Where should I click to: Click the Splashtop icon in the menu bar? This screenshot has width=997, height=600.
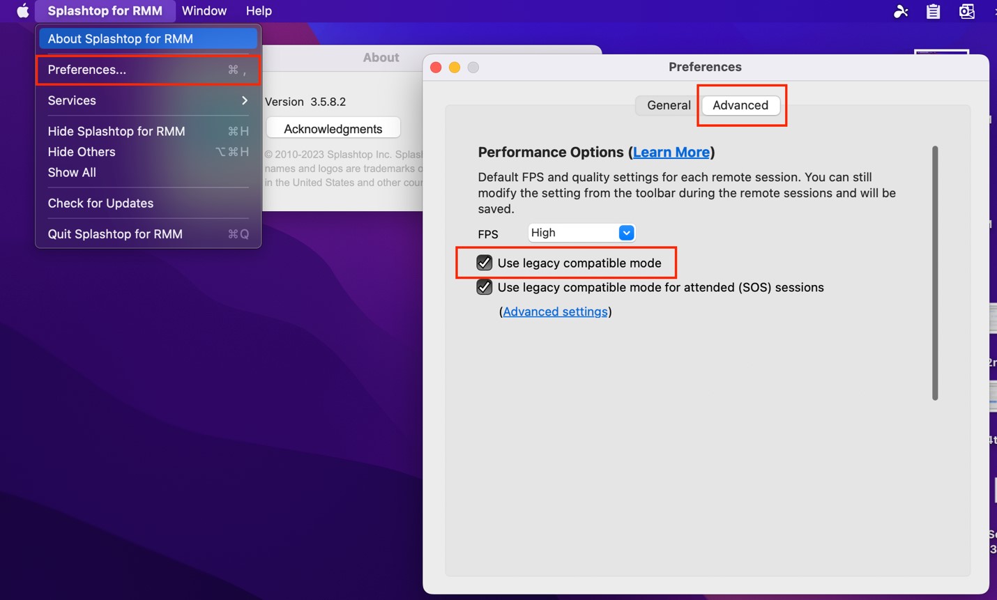[x=901, y=11]
